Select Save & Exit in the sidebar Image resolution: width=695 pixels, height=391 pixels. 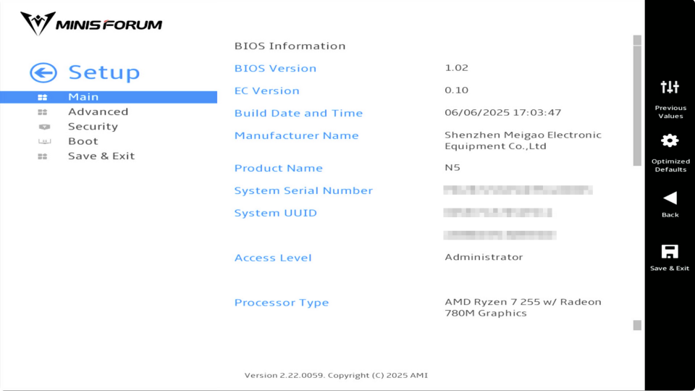[101, 156]
